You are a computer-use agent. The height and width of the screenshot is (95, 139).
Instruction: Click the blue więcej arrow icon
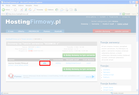(x=93, y=77)
